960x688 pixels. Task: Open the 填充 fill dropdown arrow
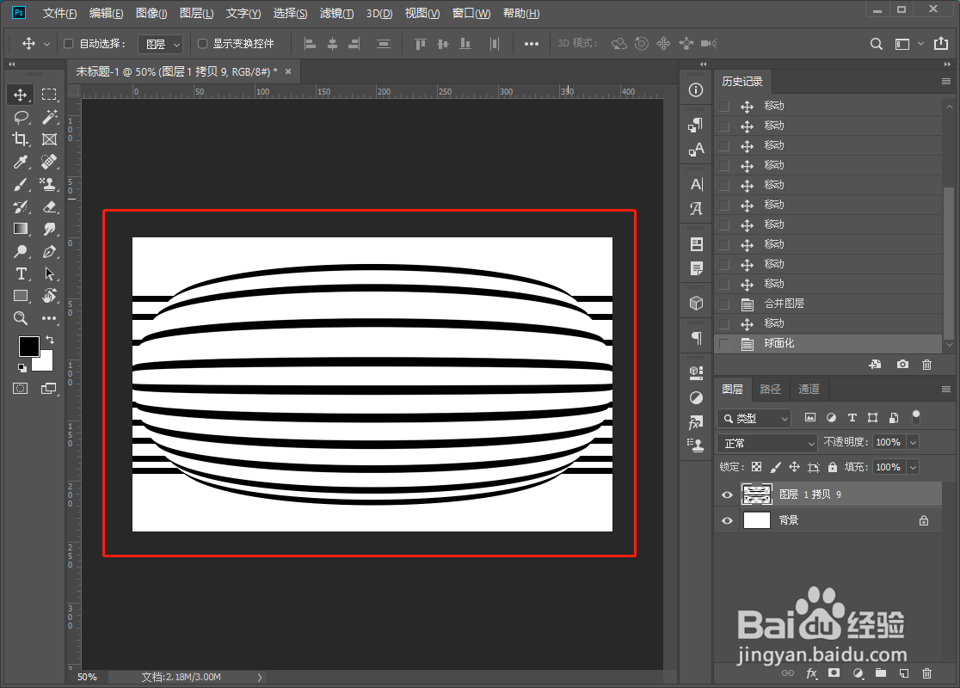914,467
